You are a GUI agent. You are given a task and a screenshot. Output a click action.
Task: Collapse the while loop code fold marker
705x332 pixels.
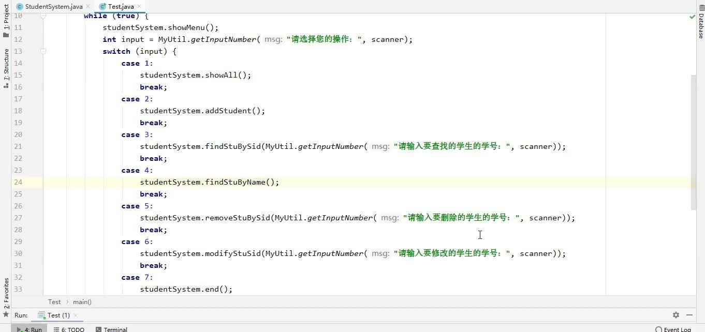(x=43, y=16)
